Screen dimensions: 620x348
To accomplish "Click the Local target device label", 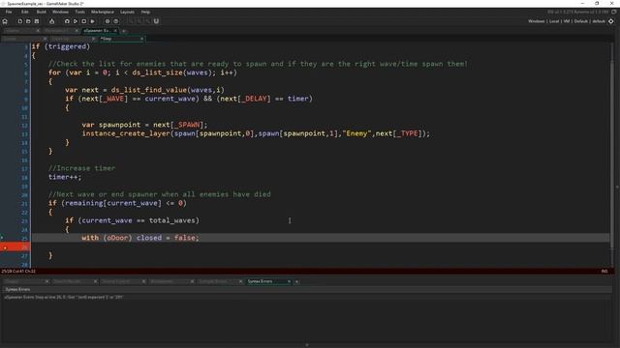I will pos(554,21).
